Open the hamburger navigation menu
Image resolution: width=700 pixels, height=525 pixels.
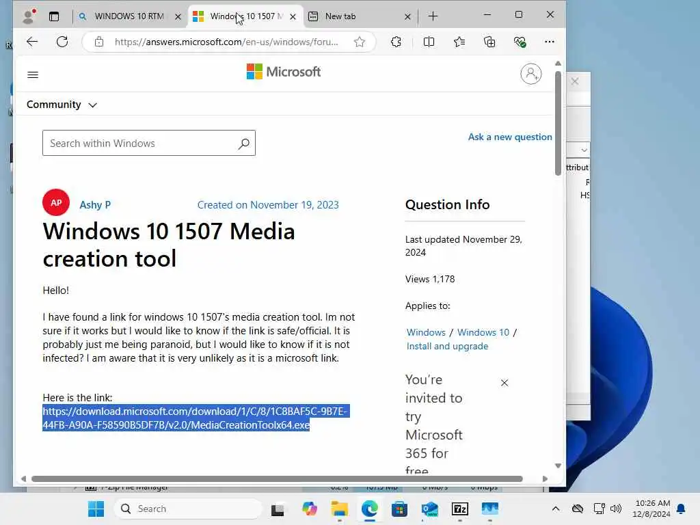click(x=33, y=75)
